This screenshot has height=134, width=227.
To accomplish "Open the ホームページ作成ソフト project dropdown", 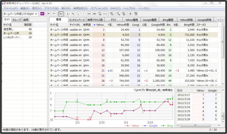I will 20,14.
